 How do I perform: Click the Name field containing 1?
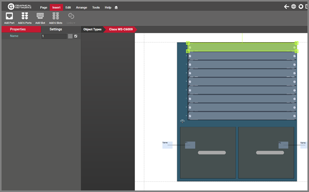tap(54, 36)
